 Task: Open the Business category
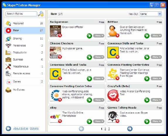tap(25, 60)
